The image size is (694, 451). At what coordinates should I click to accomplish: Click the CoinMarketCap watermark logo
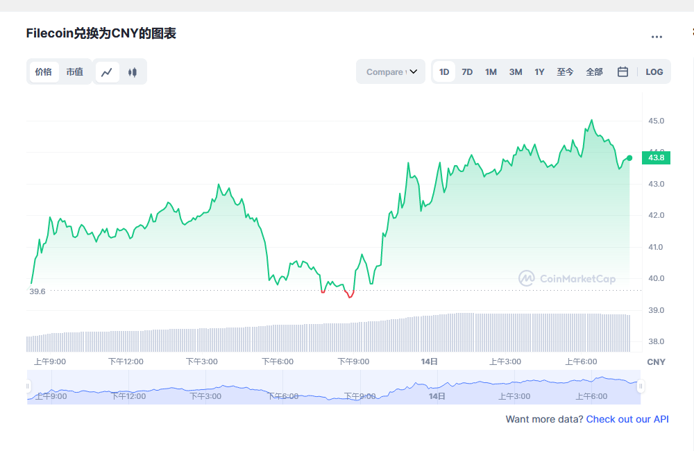(567, 278)
